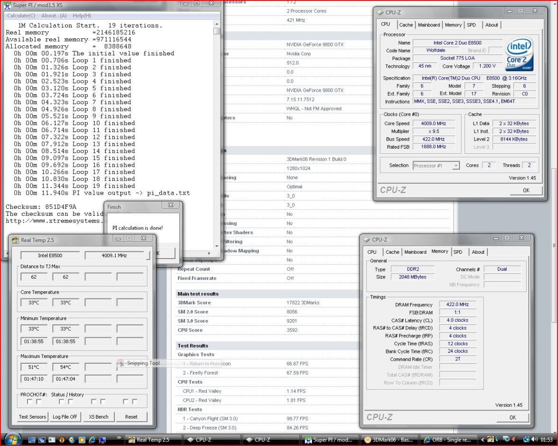Viewport: 558px width, 446px height.
Task: Expand the quick launch overflow chevron
Action: [x=119, y=437]
